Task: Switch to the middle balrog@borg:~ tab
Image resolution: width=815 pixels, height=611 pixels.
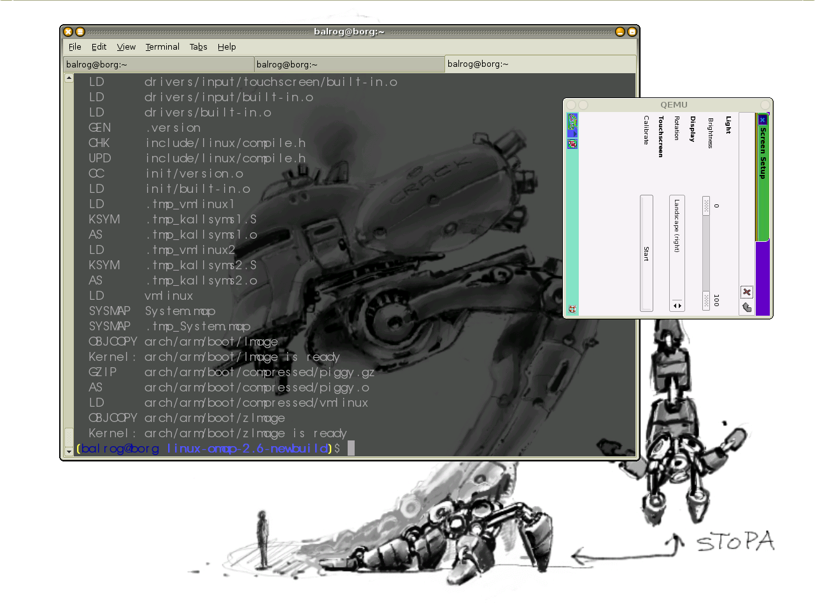Action: click(x=350, y=64)
